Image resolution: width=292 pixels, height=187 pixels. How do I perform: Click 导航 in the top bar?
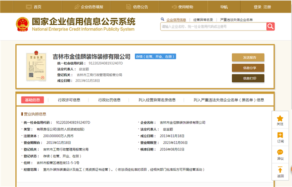[224, 7]
